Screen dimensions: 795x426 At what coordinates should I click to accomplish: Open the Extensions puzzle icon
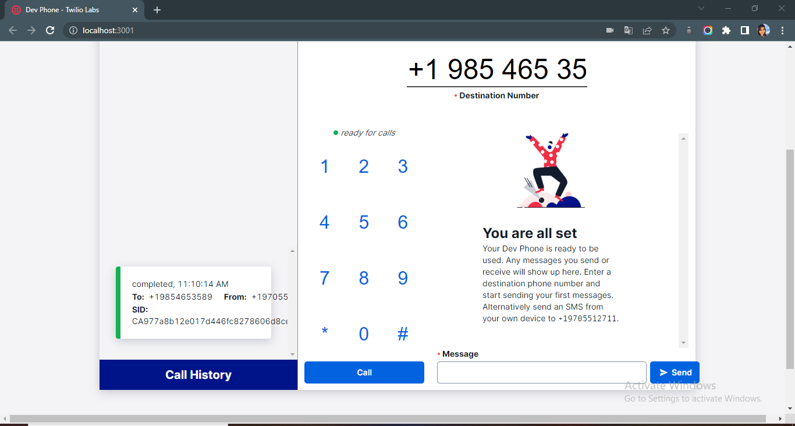pos(726,30)
